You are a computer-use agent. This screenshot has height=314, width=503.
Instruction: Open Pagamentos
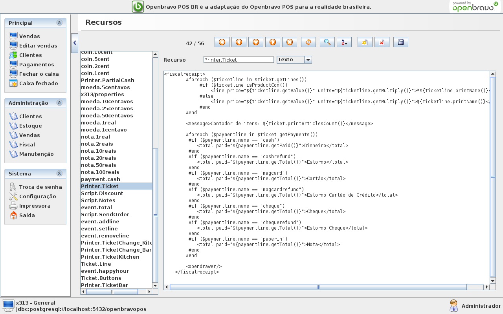(31, 64)
